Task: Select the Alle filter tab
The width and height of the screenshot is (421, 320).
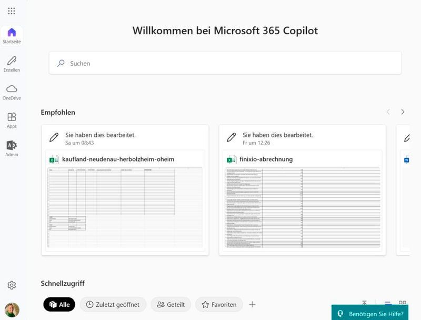Action: click(59, 304)
